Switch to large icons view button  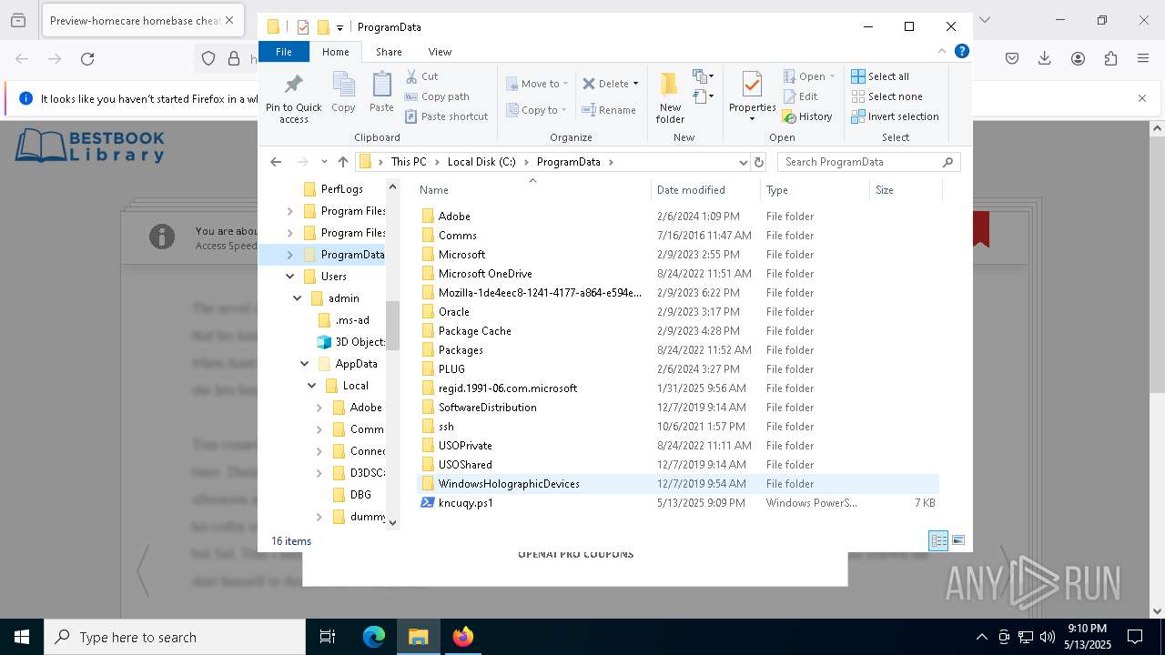957,540
